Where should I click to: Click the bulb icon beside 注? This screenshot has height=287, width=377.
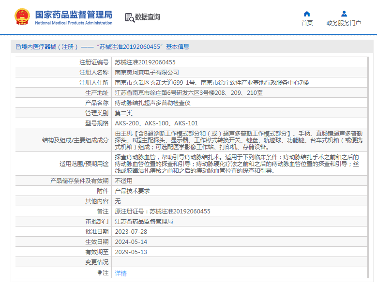[100, 272]
